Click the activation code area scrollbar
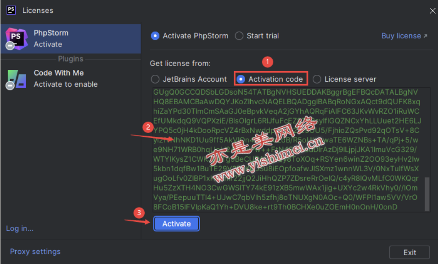Viewport: 438px width, 264px height. tap(427, 194)
